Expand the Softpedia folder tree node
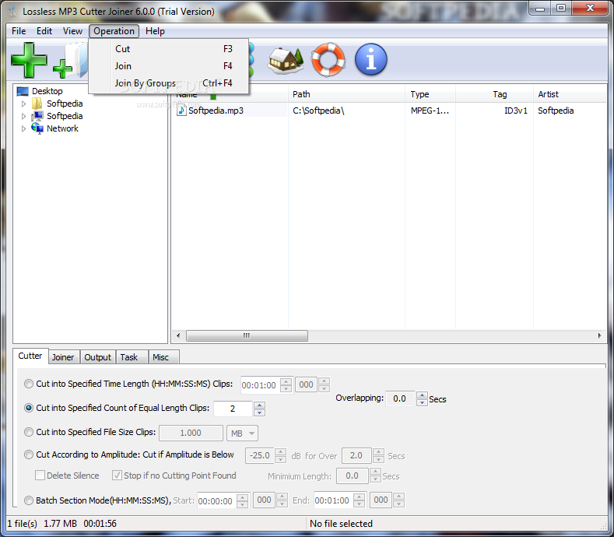The width and height of the screenshot is (614, 537). click(24, 104)
